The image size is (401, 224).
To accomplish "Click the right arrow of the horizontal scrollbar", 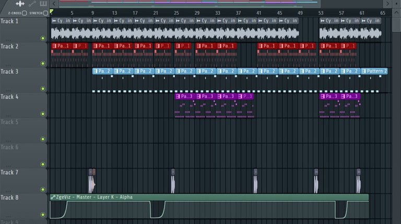I will point(387,4).
